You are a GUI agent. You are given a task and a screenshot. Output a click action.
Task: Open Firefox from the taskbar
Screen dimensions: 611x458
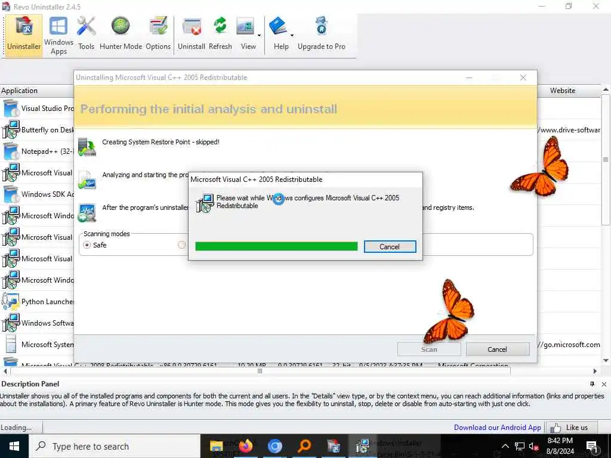[x=245, y=446]
